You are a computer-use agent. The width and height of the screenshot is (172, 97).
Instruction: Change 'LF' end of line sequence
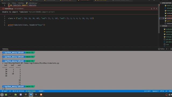pyautogui.click(x=166, y=91)
